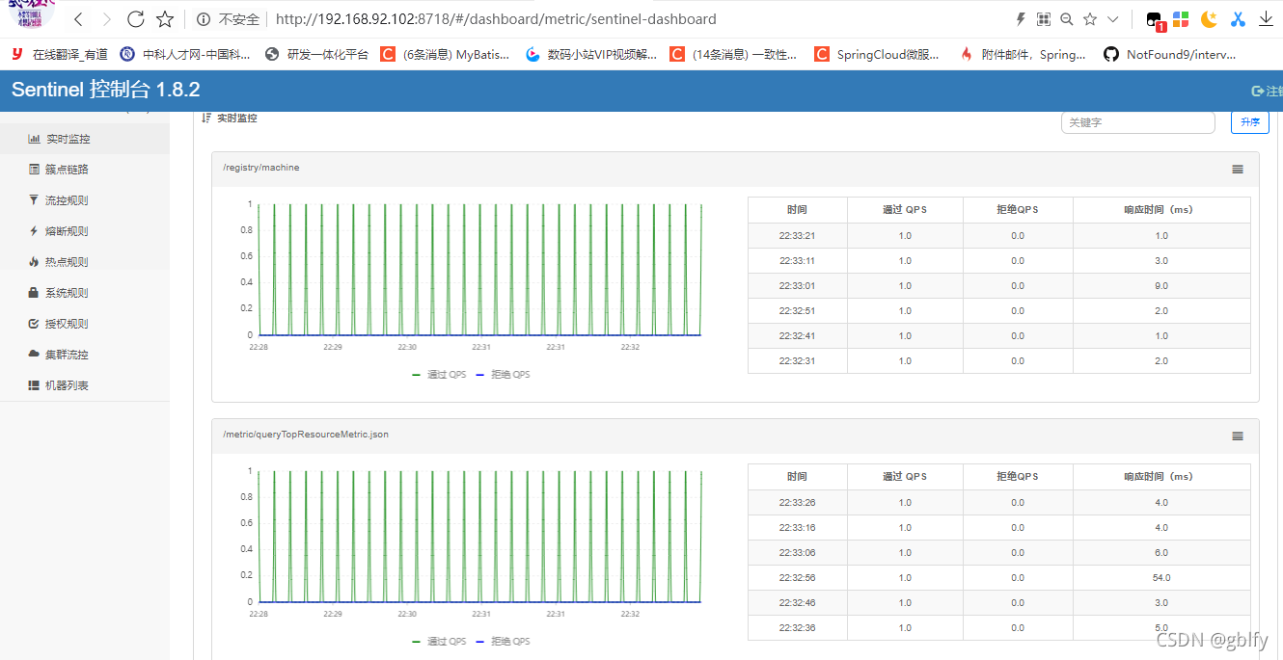Toggle 通过 QPS legend in queryTopResourceMetric chart
The image size is (1283, 660).
pos(437,641)
